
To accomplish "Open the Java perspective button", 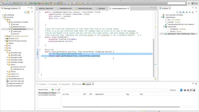I will pyautogui.click(x=195, y=3).
